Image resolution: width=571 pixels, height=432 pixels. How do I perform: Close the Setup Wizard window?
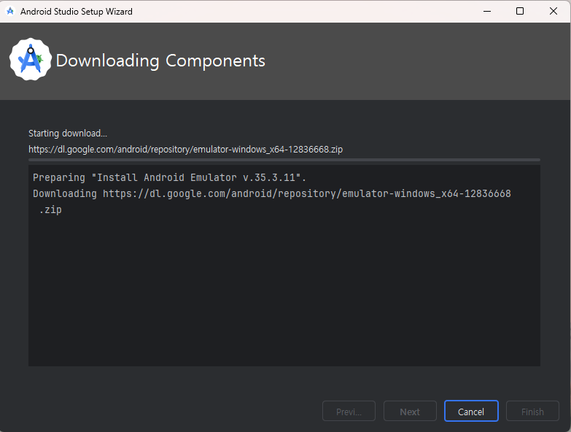pyautogui.click(x=553, y=11)
